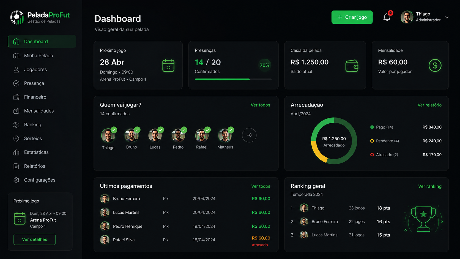Click the wallet icon in Caixa da pelada
Image resolution: width=460 pixels, height=259 pixels.
(x=352, y=66)
